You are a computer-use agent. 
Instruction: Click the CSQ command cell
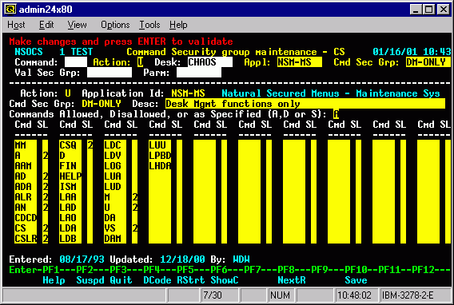click(x=70, y=145)
